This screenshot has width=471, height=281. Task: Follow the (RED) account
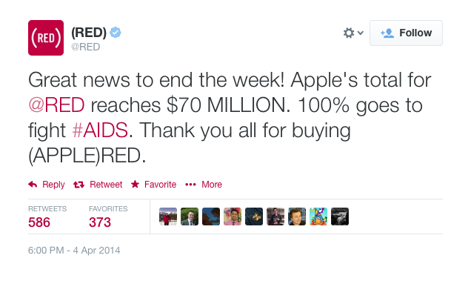coord(406,33)
